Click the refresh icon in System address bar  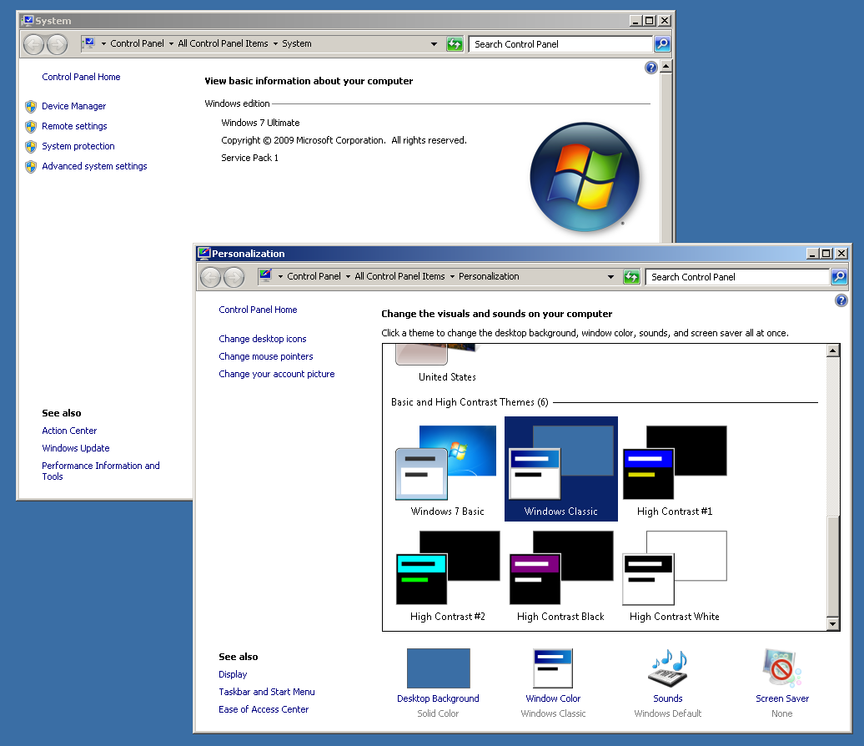pyautogui.click(x=455, y=44)
